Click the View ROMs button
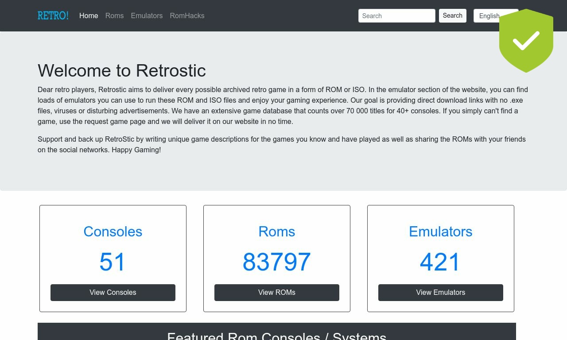The image size is (567, 340). tap(277, 293)
